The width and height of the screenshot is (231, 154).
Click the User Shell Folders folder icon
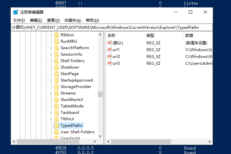point(57,132)
